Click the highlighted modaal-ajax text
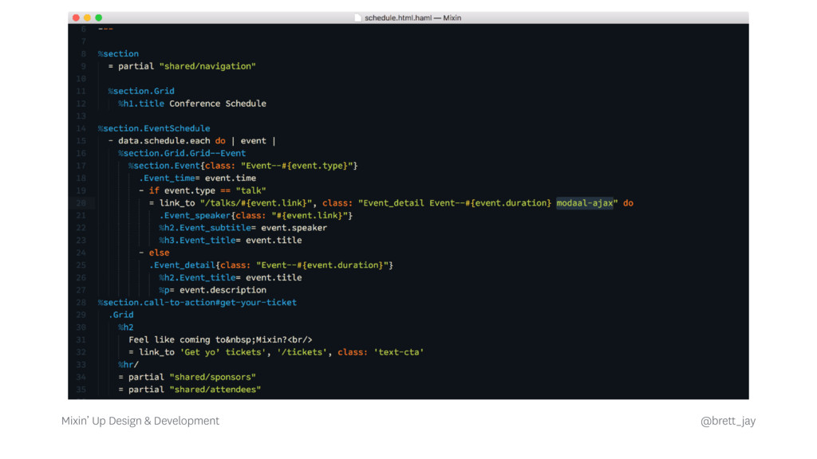 pyautogui.click(x=585, y=203)
